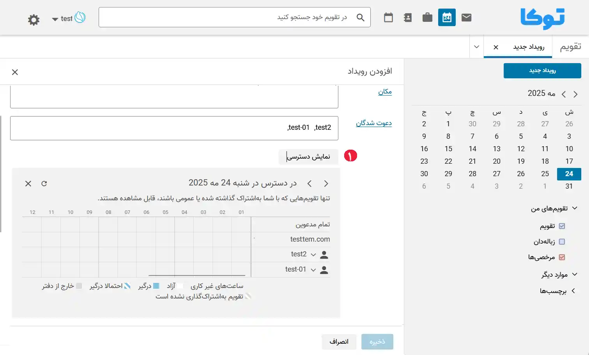The width and height of the screenshot is (589, 355).
Task: Collapse the 'تقویم‌های من' section
Action: [x=575, y=208]
